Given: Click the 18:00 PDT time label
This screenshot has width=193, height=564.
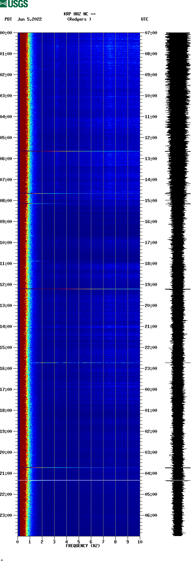Looking at the screenshot, I should point(6,410).
